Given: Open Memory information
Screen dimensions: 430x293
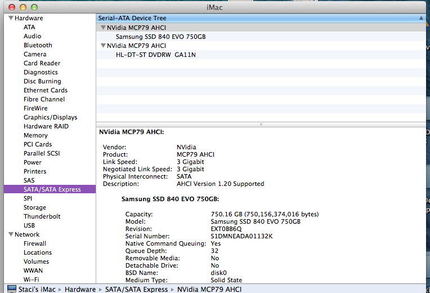Looking at the screenshot, I should (35, 135).
